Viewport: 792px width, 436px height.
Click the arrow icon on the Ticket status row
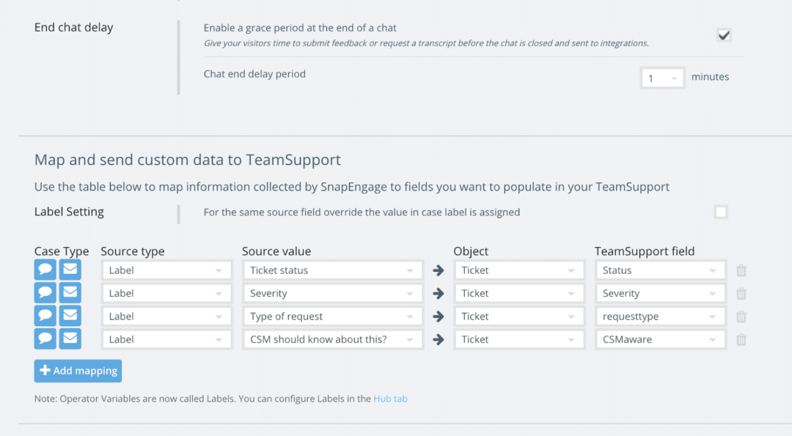pyautogui.click(x=438, y=270)
